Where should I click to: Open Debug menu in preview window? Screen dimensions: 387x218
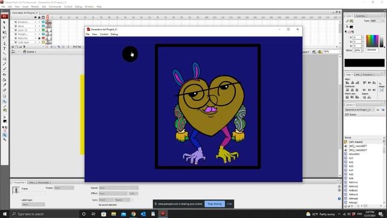pos(114,35)
